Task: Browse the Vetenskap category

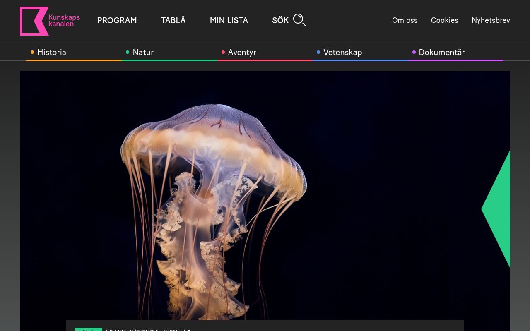Action: pos(360,53)
